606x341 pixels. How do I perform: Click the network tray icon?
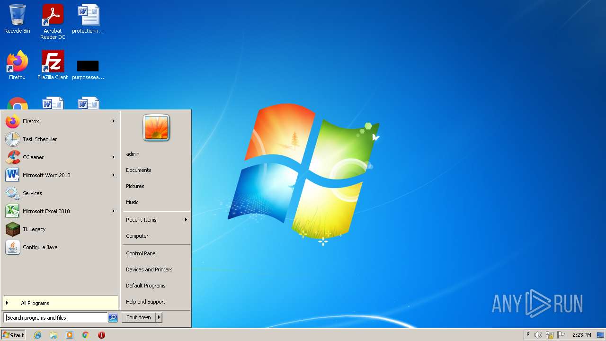[x=550, y=335]
